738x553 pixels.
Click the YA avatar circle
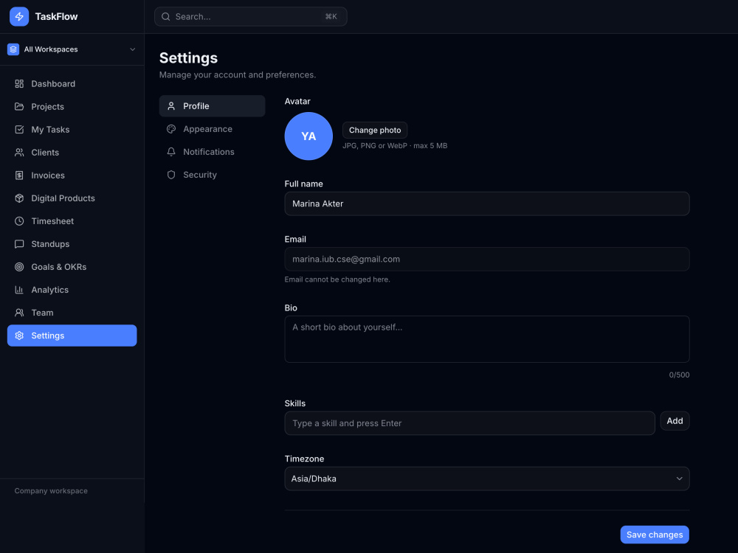click(x=308, y=136)
